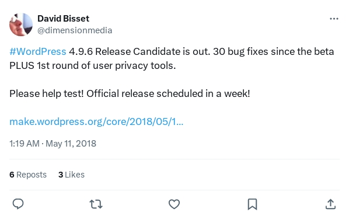The height and width of the screenshot is (212, 349).
Task: Repost the tweet via retweet icon
Action: [x=96, y=204]
